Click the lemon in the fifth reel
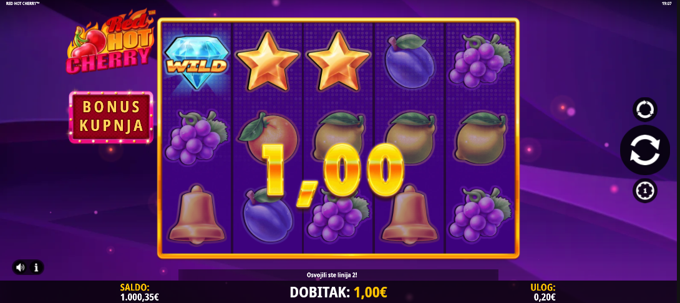The image size is (680, 303). click(x=480, y=137)
